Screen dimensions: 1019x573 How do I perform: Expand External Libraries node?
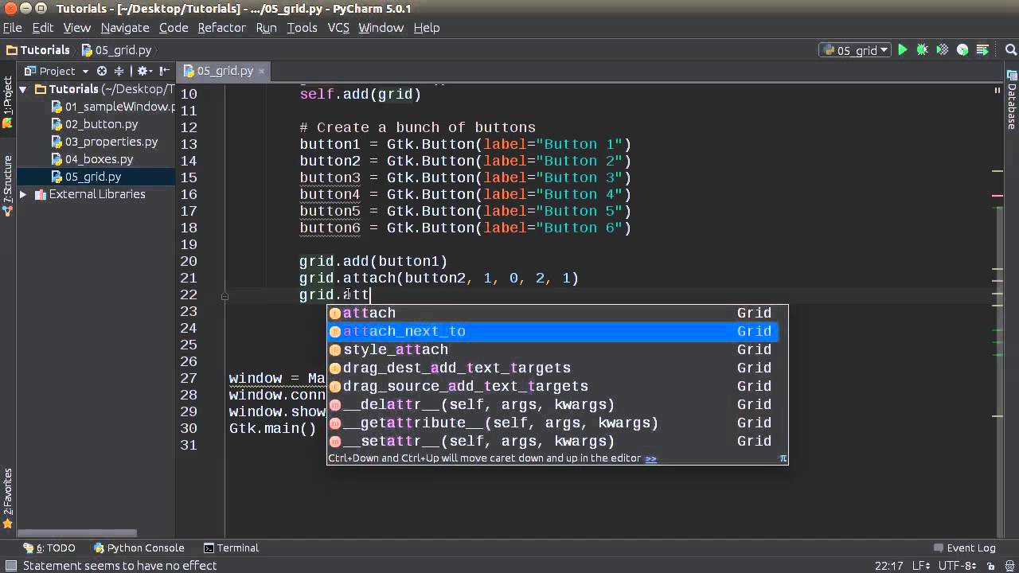click(x=23, y=194)
